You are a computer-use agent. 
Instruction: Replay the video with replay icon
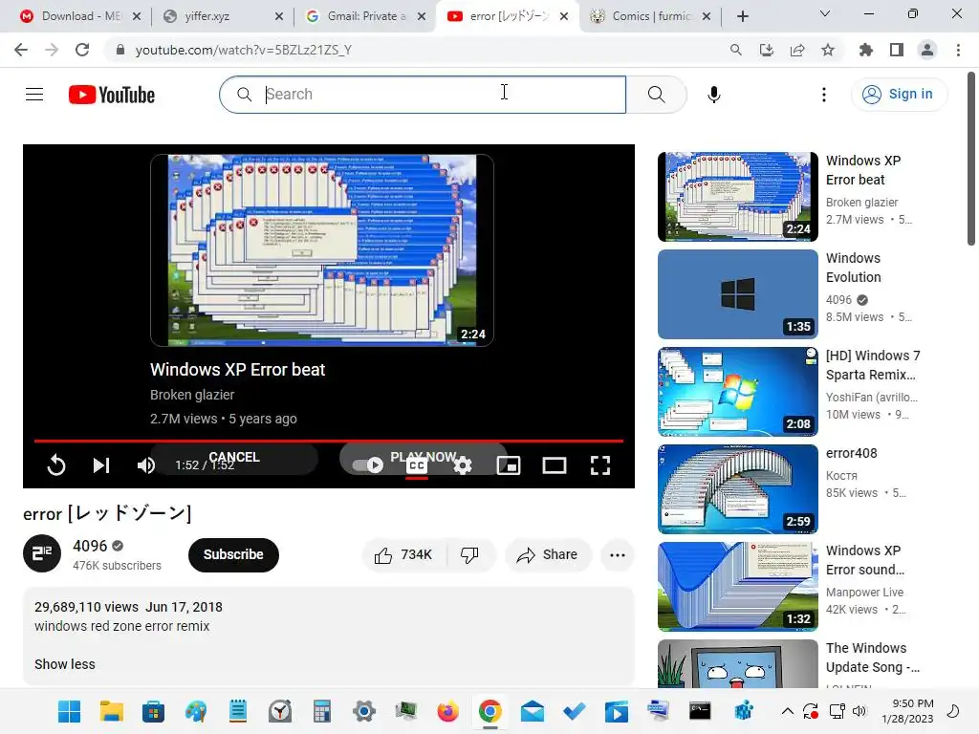[x=56, y=465]
